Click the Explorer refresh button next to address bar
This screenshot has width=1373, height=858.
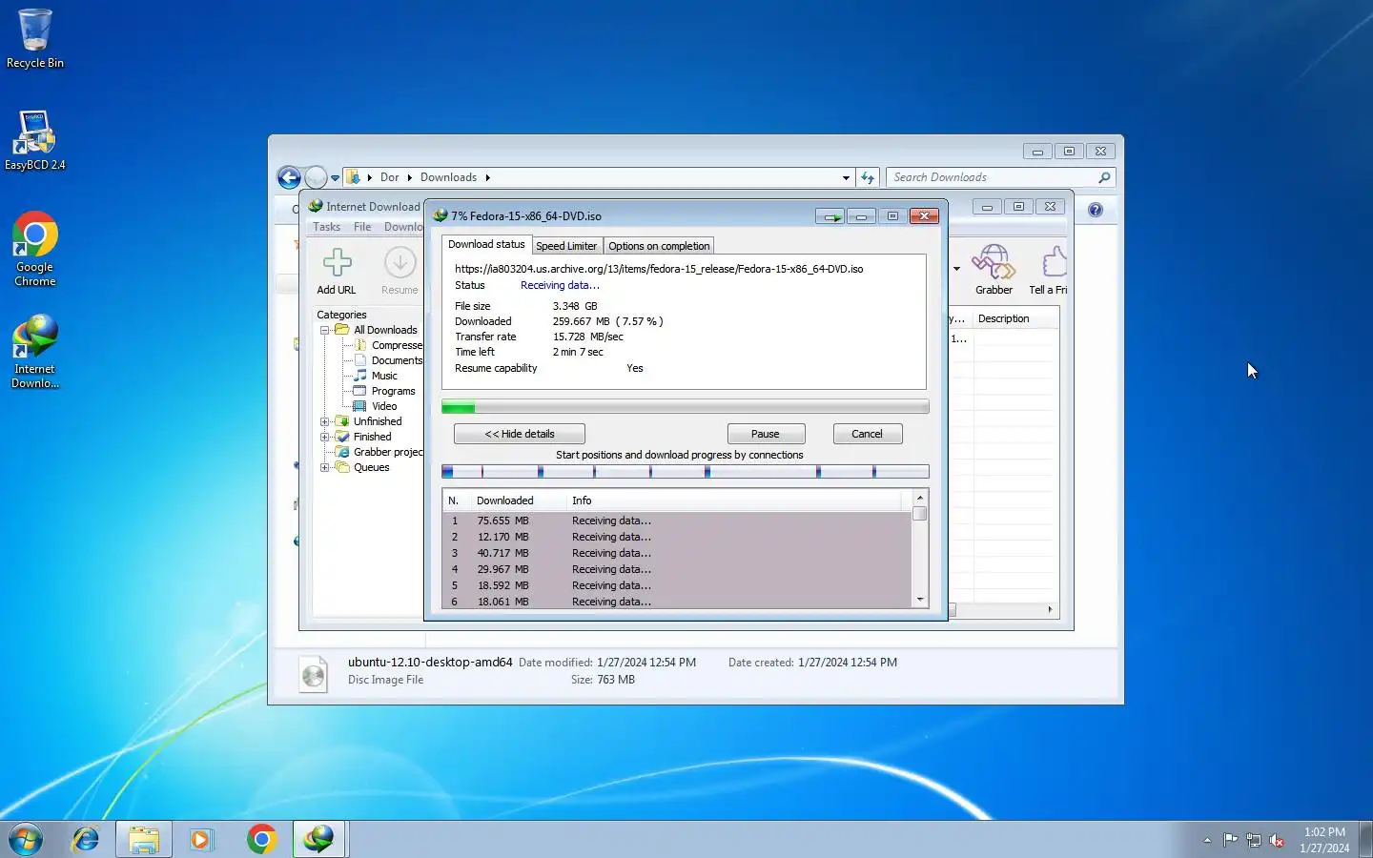pyautogui.click(x=868, y=177)
